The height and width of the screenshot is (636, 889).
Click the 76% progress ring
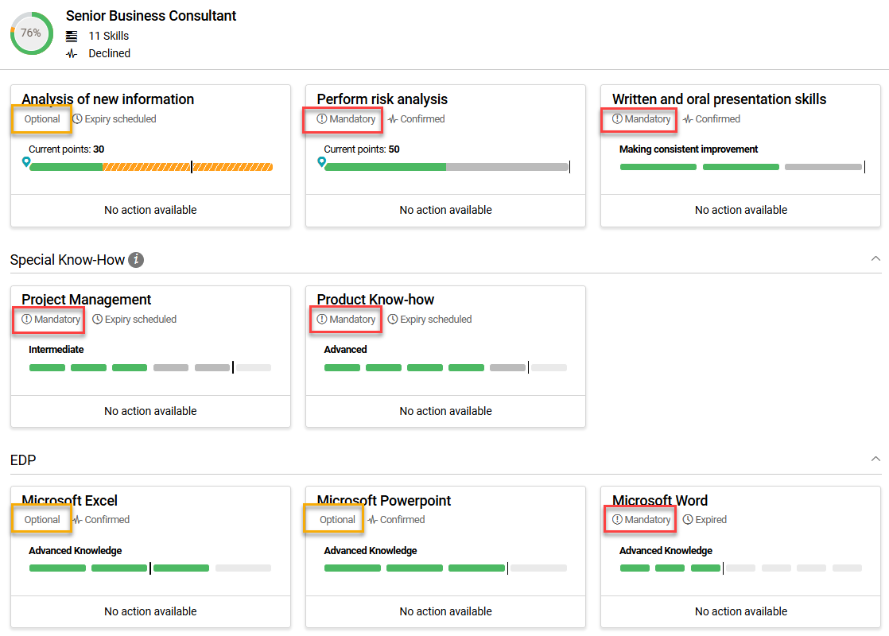31,33
